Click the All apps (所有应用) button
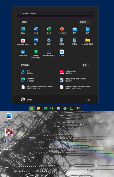The width and height of the screenshot is (114, 177). pyautogui.click(x=84, y=22)
